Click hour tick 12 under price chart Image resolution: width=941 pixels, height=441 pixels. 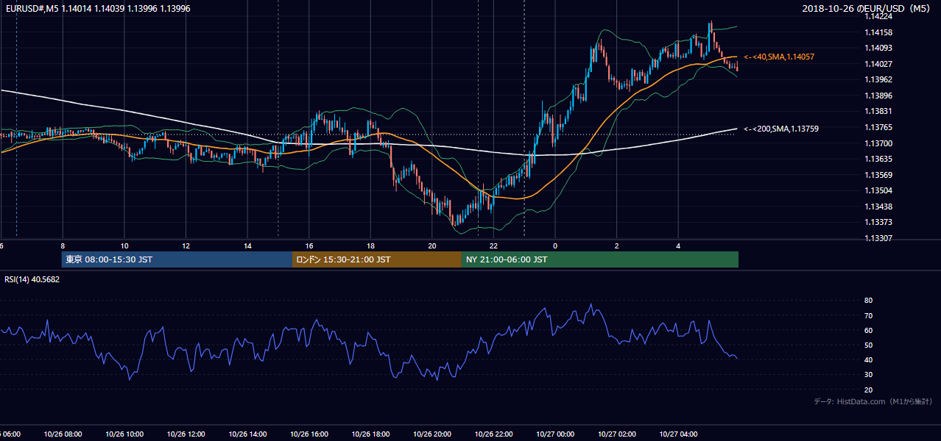pyautogui.click(x=186, y=245)
